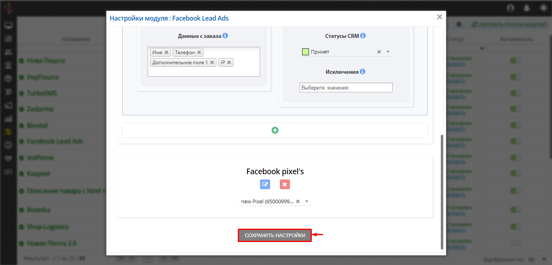
Task: Close the Facebook Lead Ads settings dialog
Action: [x=440, y=17]
